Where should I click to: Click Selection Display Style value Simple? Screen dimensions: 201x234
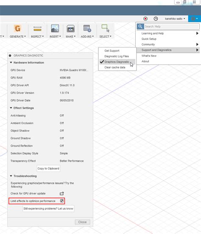(x=64, y=153)
